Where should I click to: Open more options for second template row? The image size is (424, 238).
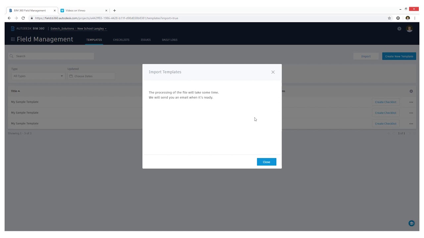click(411, 113)
